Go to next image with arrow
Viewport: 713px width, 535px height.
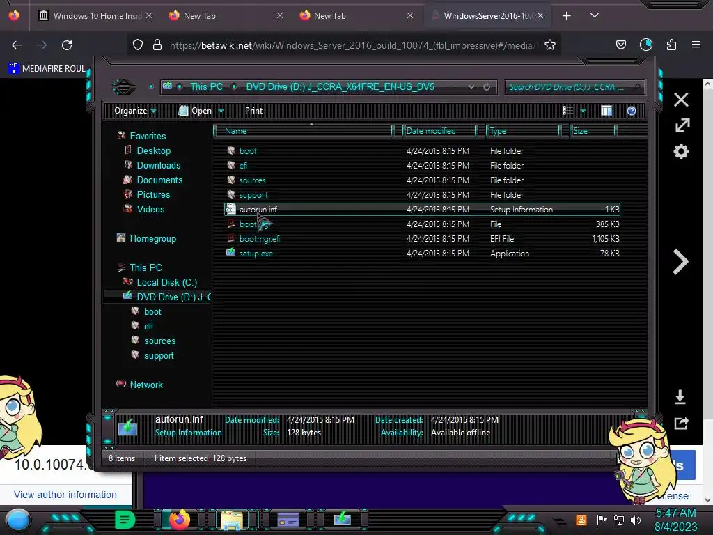(680, 262)
